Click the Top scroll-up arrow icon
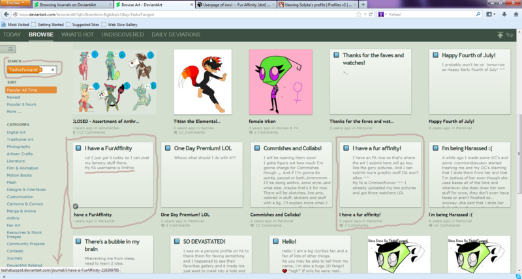The image size is (522, 279). [500, 34]
